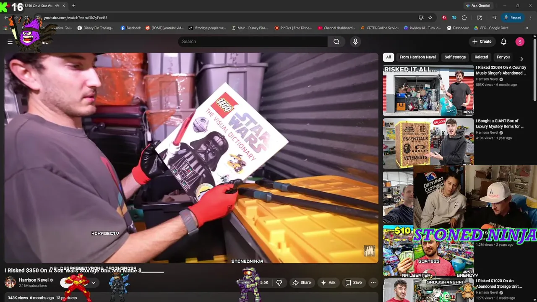Screen dimensions: 537x302
Task: Open [TOMT] youtube vid bookmark
Action: pos(164,28)
